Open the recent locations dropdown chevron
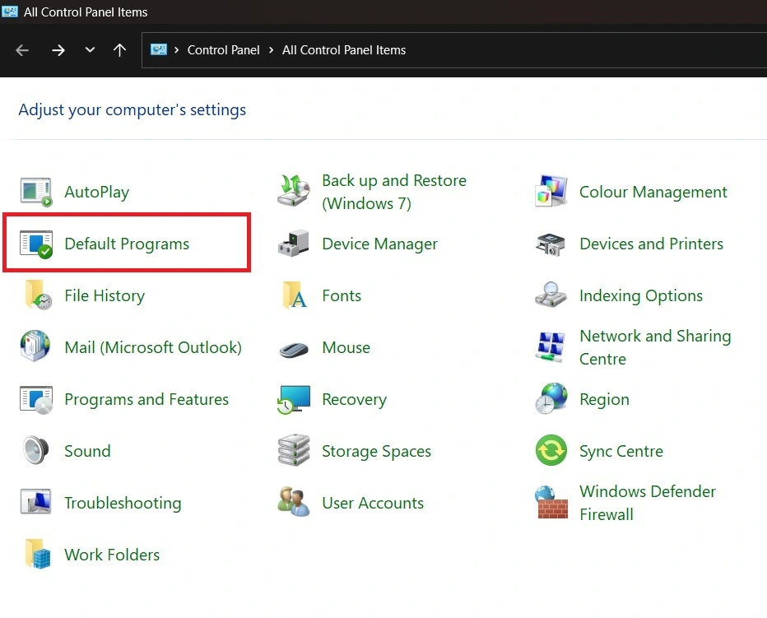767x618 pixels. [90, 49]
